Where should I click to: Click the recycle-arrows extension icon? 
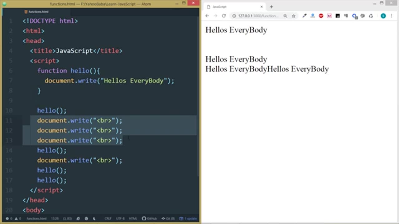point(371,16)
